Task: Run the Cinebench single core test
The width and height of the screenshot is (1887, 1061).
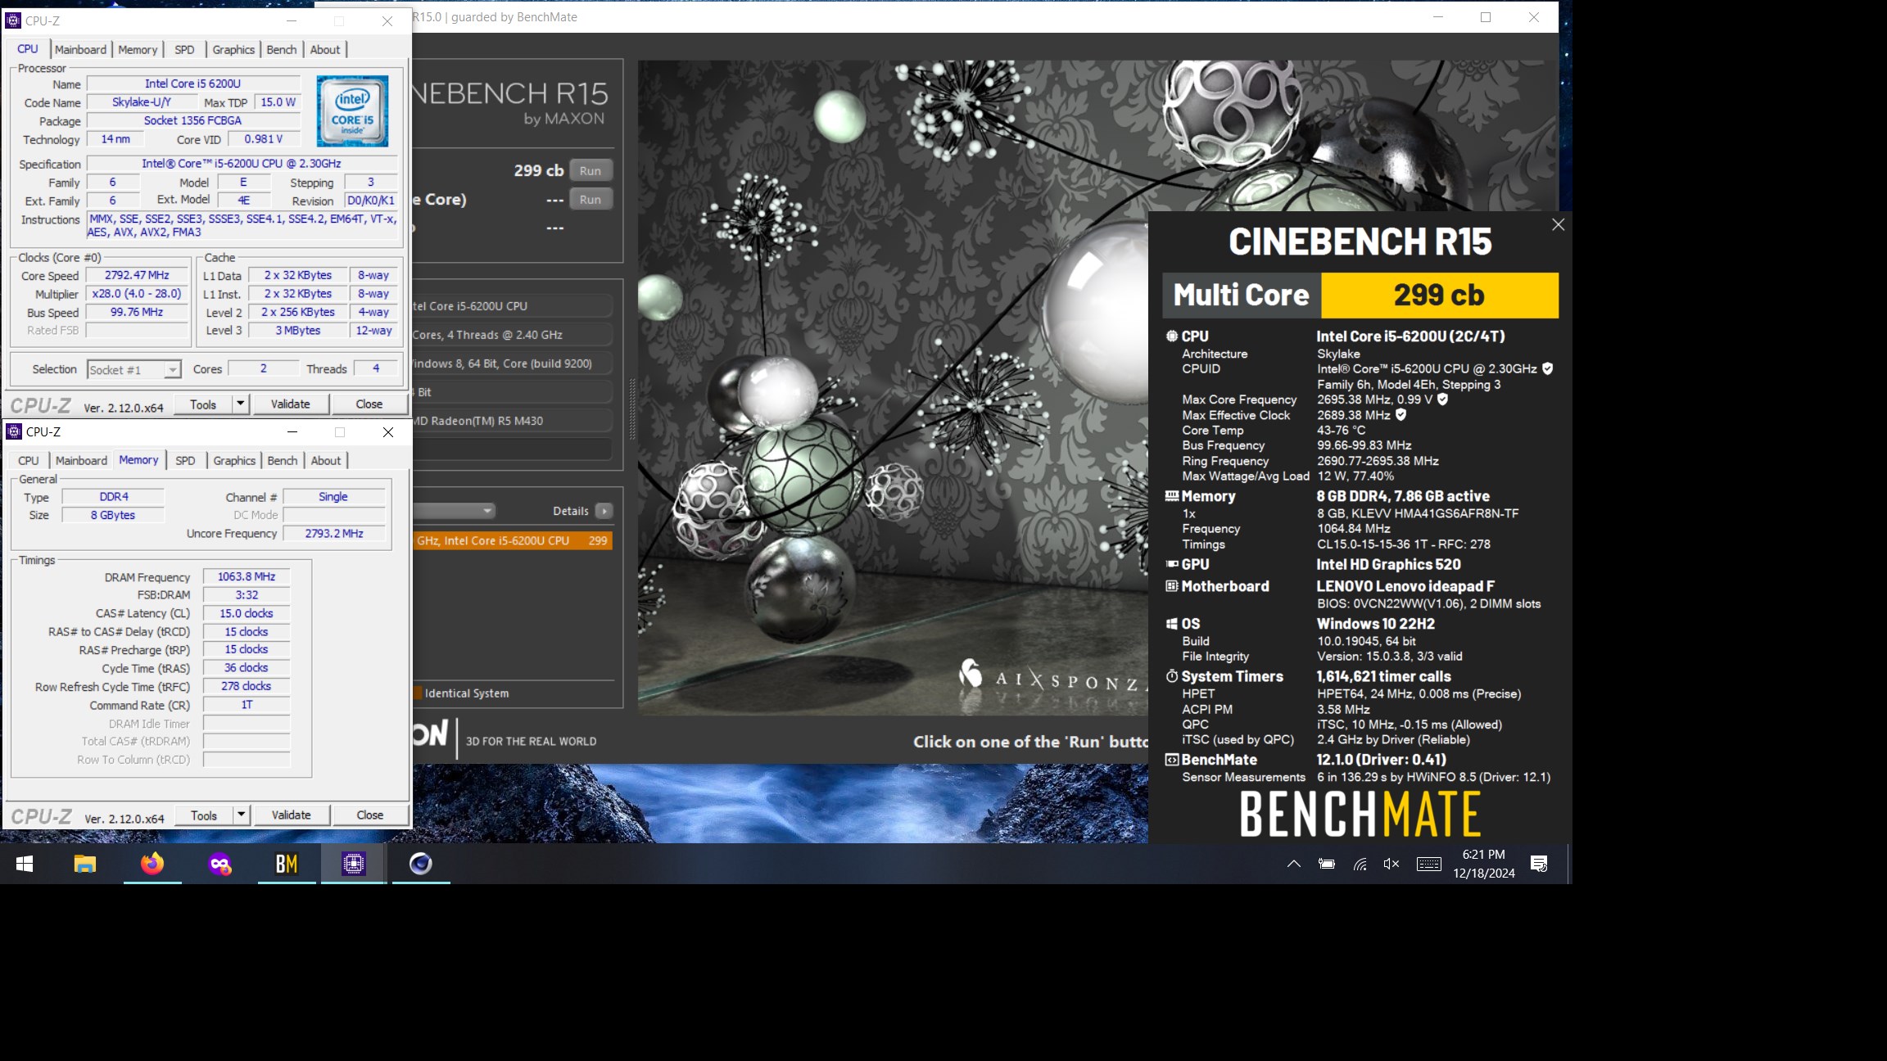Action: pyautogui.click(x=591, y=199)
